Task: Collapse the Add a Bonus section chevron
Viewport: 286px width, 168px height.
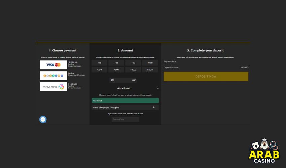Action: [157, 88]
